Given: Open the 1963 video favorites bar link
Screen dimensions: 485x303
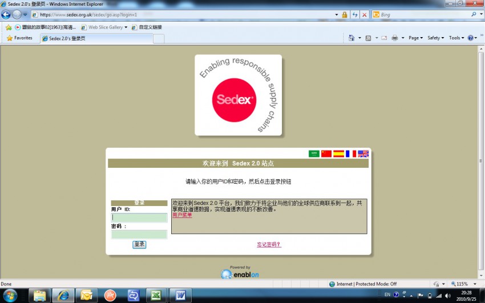Looking at the screenshot, I should tap(45, 27).
